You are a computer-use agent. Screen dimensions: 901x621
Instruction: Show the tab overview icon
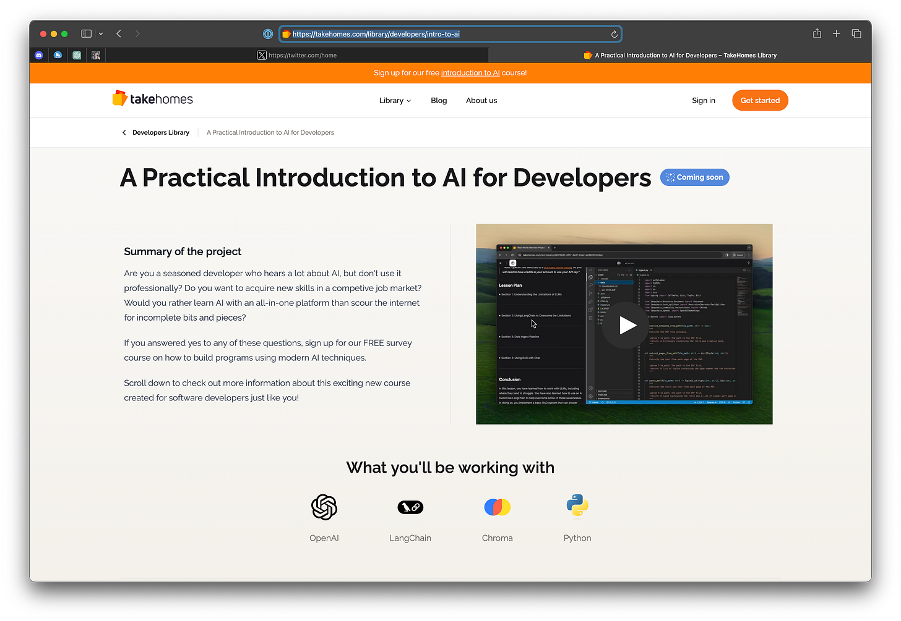856,34
